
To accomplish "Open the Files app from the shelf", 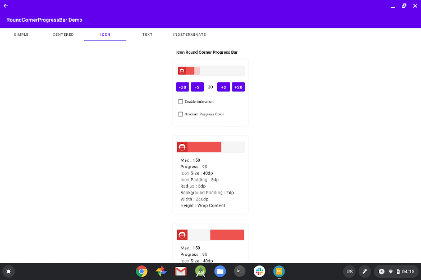I will tap(219, 272).
